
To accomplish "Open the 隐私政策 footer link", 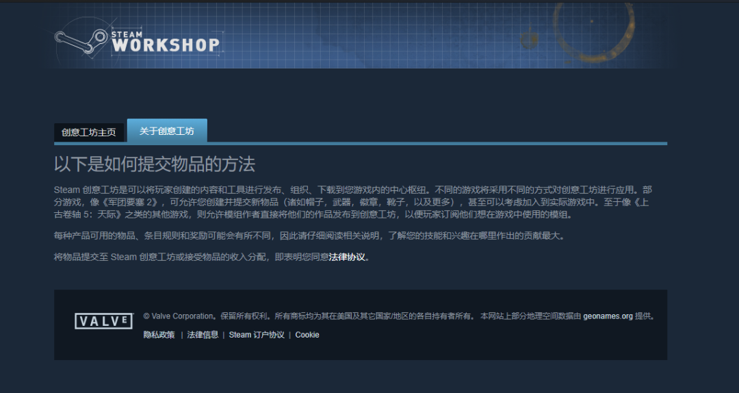I will tap(159, 335).
